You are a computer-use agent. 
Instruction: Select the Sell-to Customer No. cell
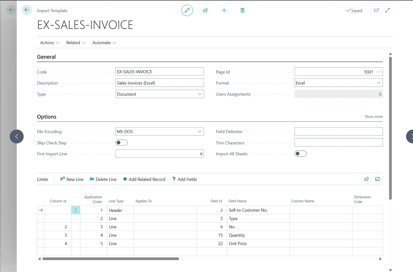coord(258,210)
